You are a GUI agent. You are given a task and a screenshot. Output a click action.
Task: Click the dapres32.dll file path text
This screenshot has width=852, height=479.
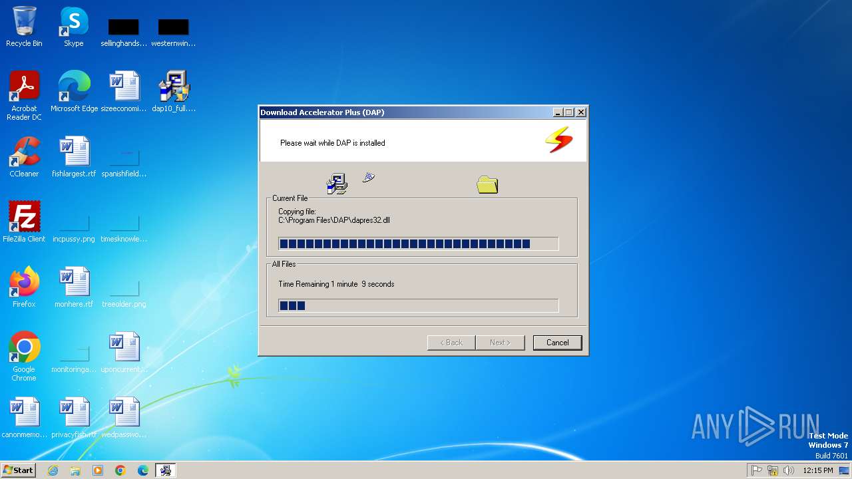pyautogui.click(x=334, y=220)
